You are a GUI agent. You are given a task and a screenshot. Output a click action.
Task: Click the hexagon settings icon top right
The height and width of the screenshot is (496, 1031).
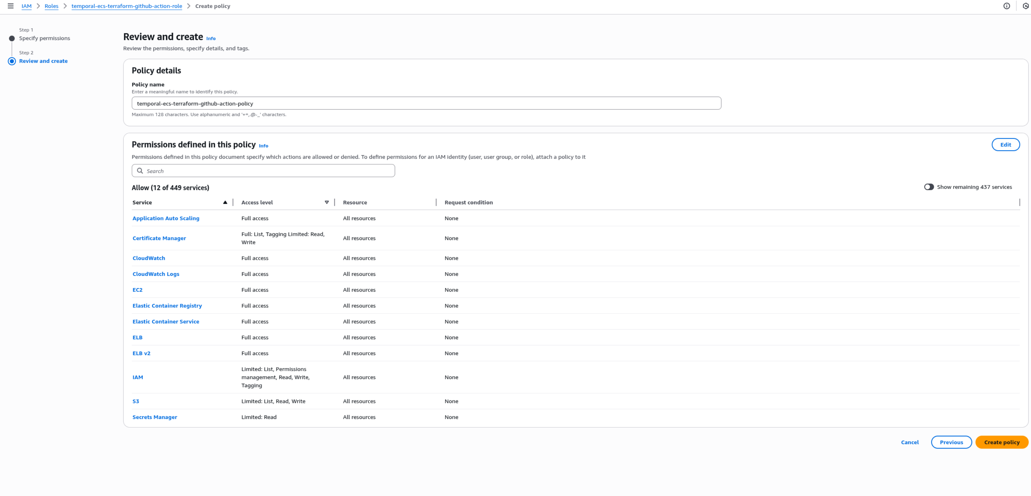coord(1025,6)
